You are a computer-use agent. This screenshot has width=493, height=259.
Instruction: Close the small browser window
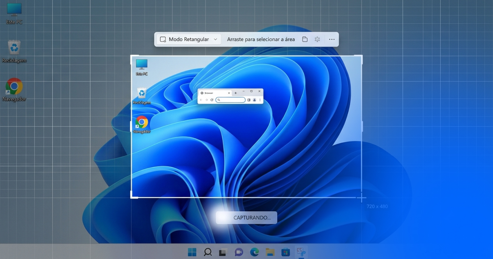[x=259, y=91]
